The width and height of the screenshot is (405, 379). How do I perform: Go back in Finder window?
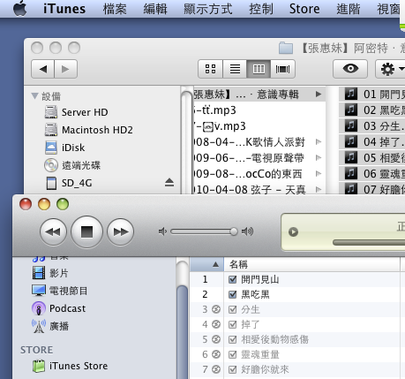(43, 69)
